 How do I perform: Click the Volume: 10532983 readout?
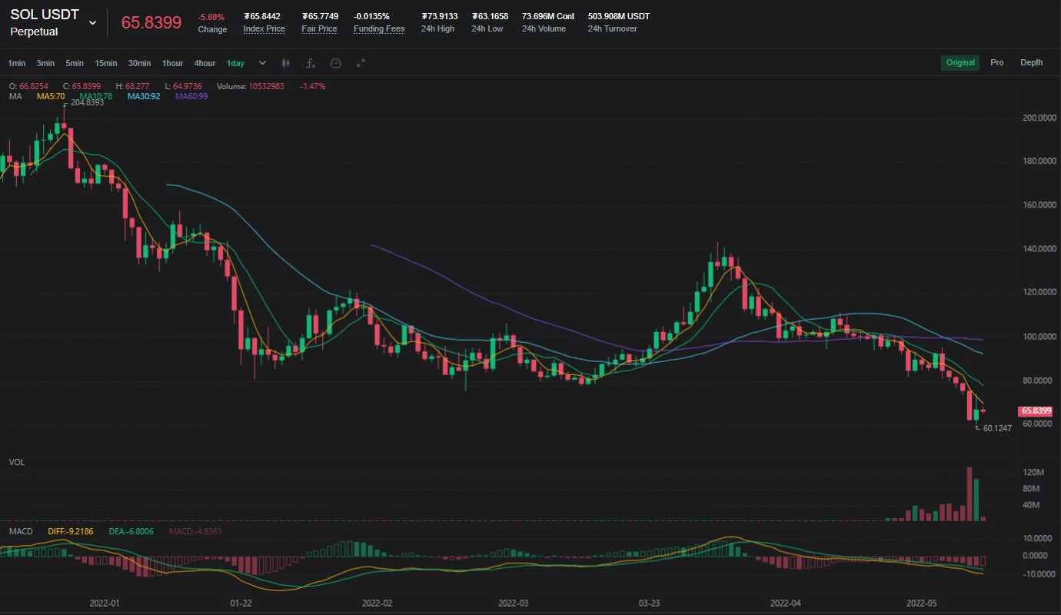[251, 86]
